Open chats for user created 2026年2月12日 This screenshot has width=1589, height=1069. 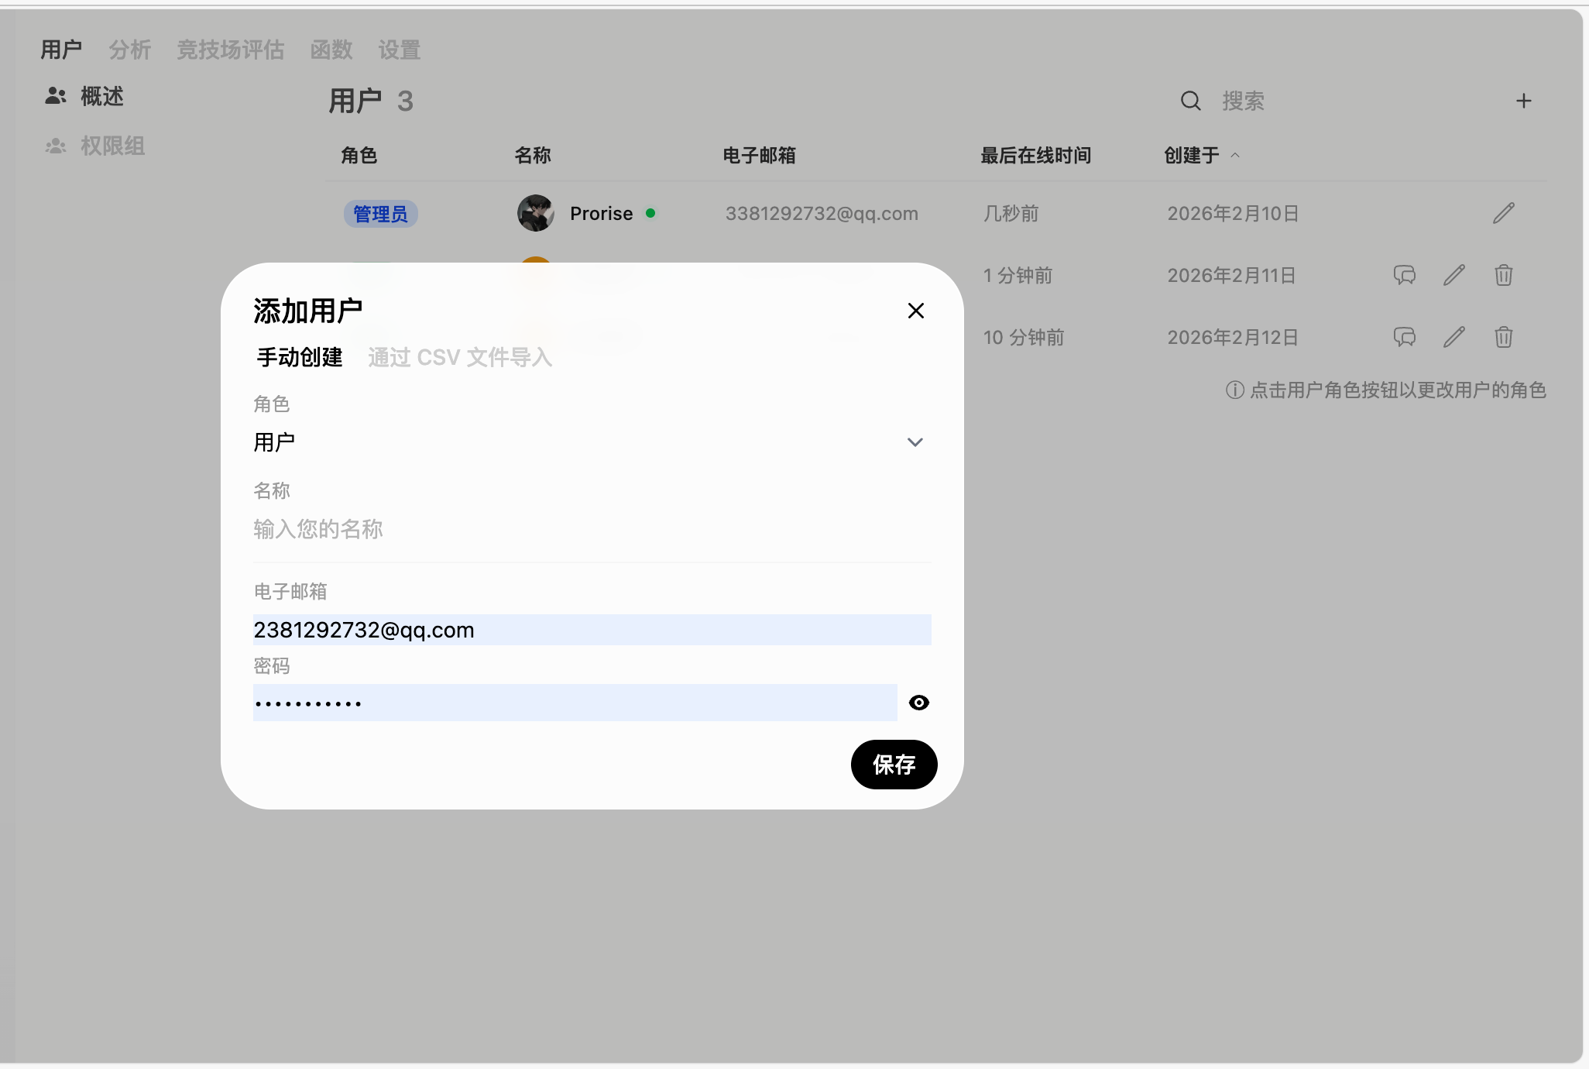(x=1404, y=337)
